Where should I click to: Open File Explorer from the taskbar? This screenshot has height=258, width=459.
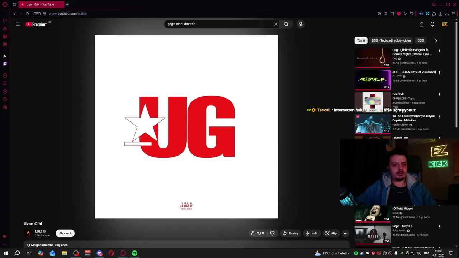pos(64,253)
